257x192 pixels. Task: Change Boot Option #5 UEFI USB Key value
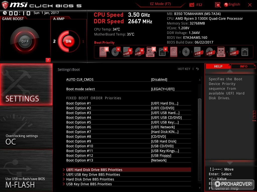click(x=165, y=122)
